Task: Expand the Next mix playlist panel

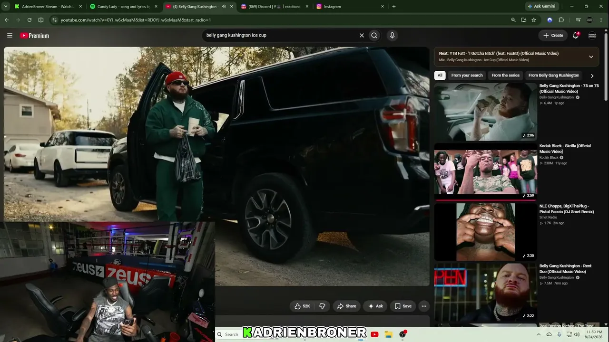Action: pos(591,57)
